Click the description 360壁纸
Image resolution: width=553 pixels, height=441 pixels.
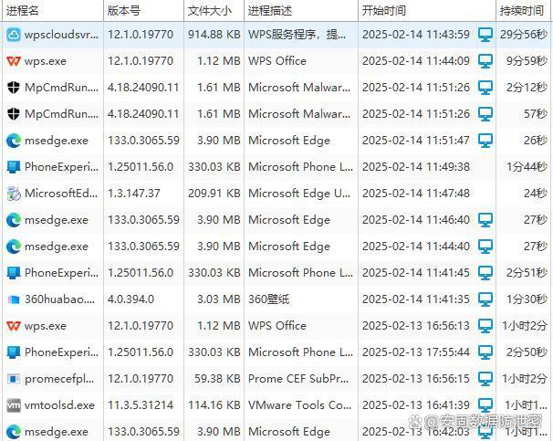click(x=268, y=299)
